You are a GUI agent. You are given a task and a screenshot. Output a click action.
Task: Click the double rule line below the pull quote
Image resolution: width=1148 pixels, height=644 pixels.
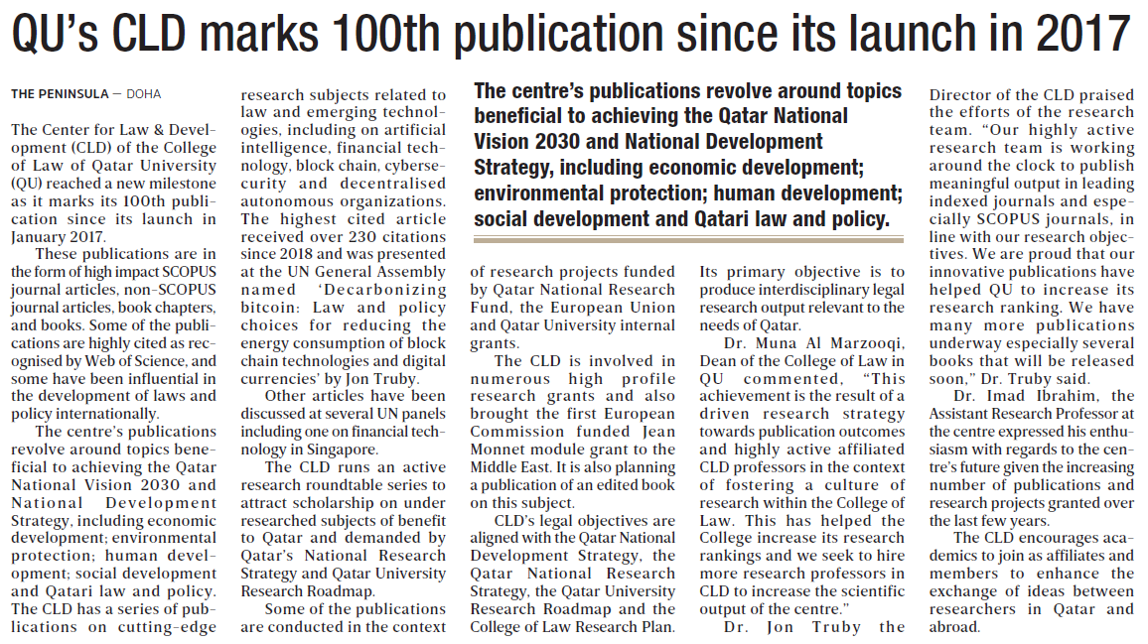688,239
